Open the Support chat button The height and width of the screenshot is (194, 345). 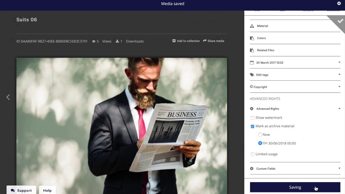tap(21, 190)
